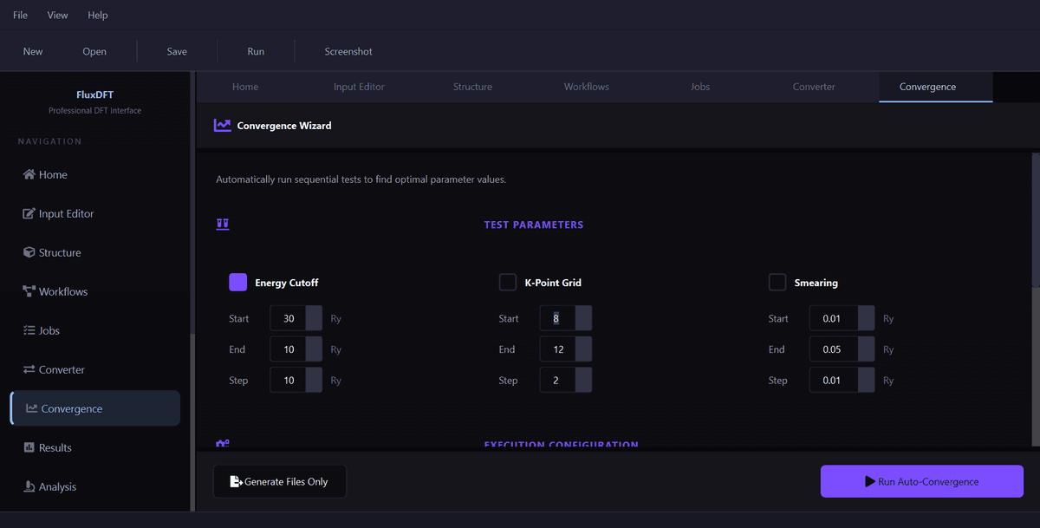This screenshot has width=1040, height=528.
Task: Adjust Energy Cutoff Start value spinner
Action: click(x=314, y=318)
